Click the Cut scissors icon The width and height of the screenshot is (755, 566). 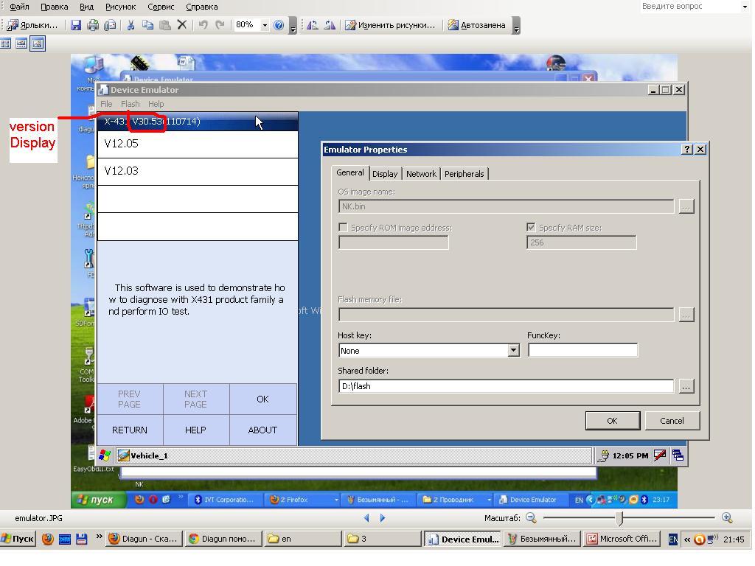[x=131, y=25]
